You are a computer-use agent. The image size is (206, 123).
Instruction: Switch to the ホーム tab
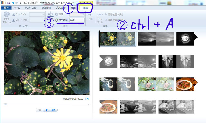coord(17,8)
